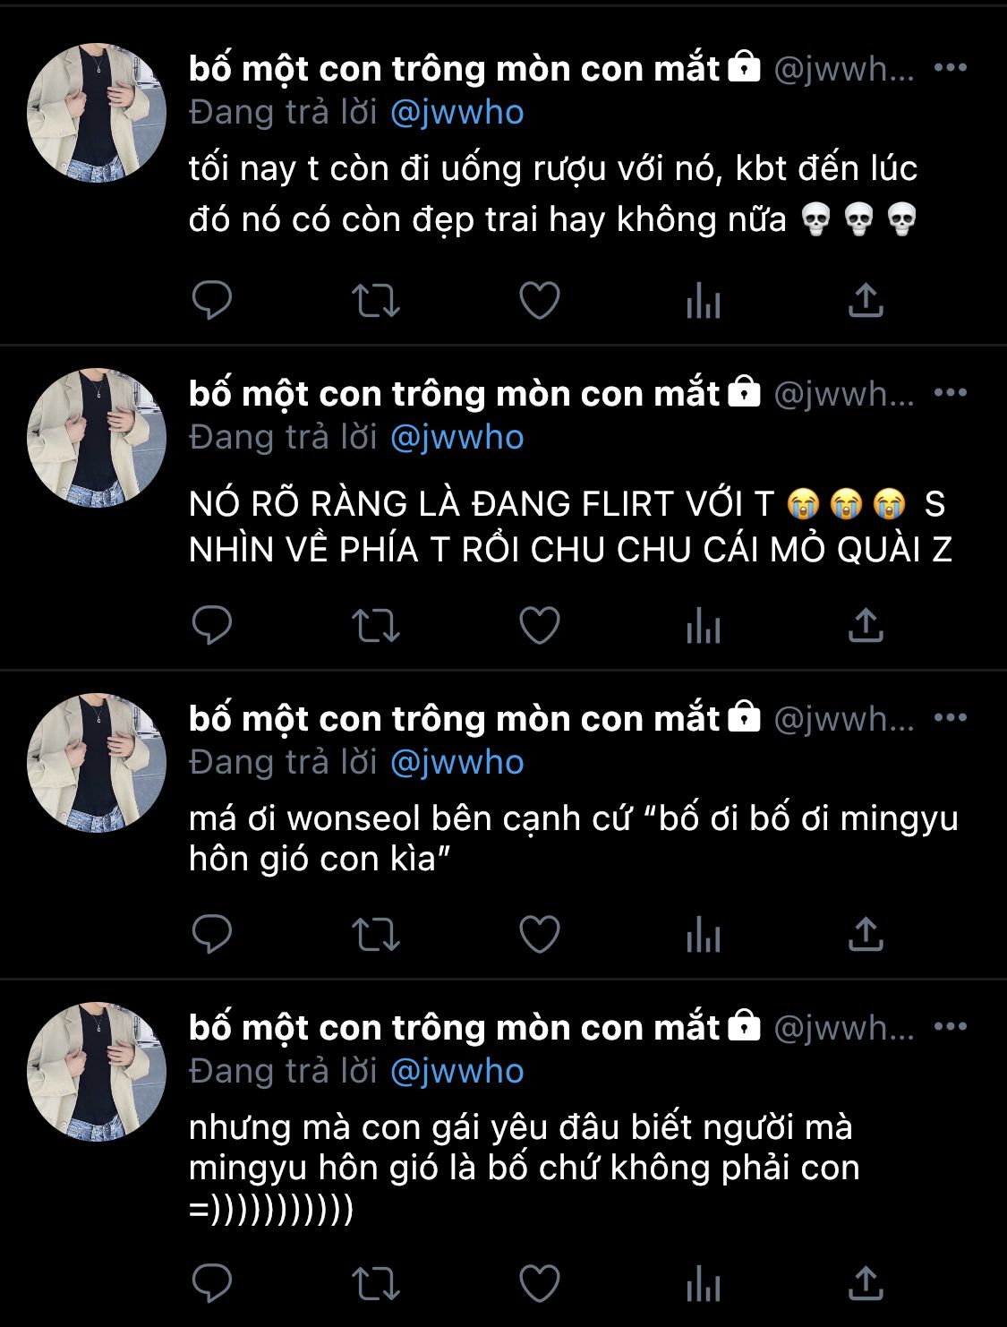
Task: Reply to the "má ơi wonseol" tweet
Action: pyautogui.click(x=212, y=935)
